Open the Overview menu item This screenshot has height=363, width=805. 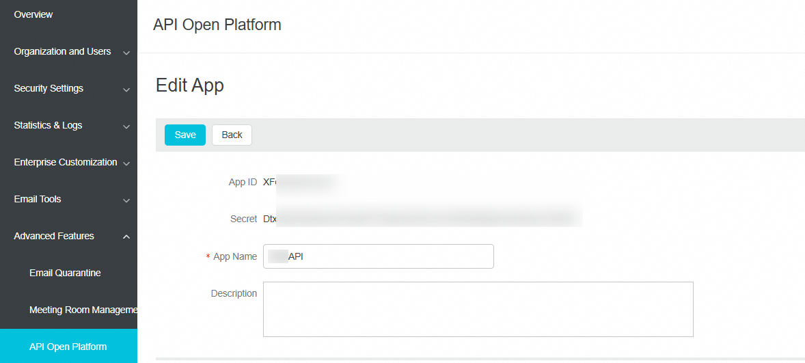tap(33, 15)
